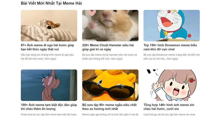
Task: Open the Jerry mouse waving goodbye thumbnail
Action: (49, 85)
